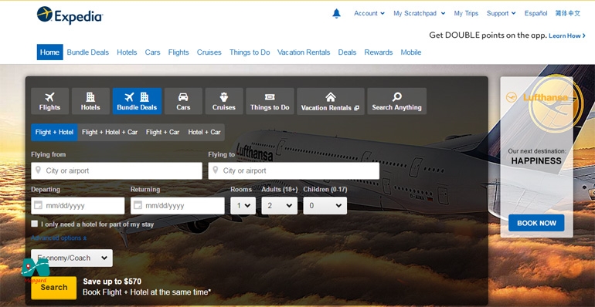Viewport: 595px width, 307px height.
Task: Click the Flying to location pin
Action: [x=215, y=170]
